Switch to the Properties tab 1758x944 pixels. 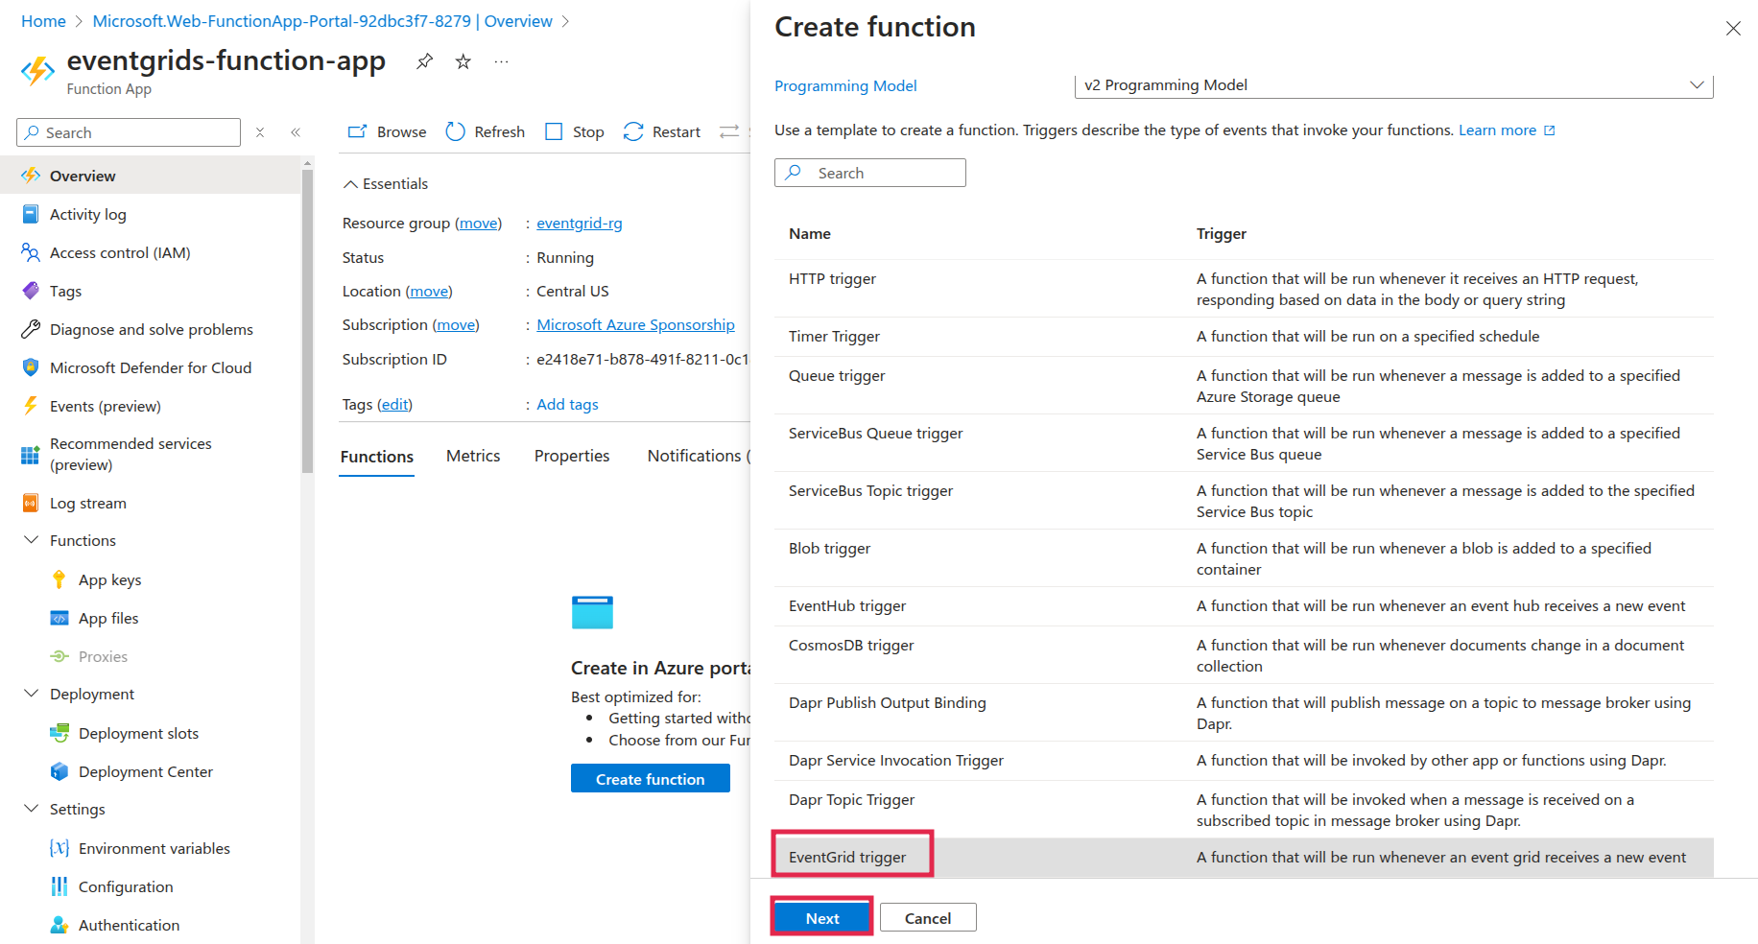pyautogui.click(x=572, y=456)
